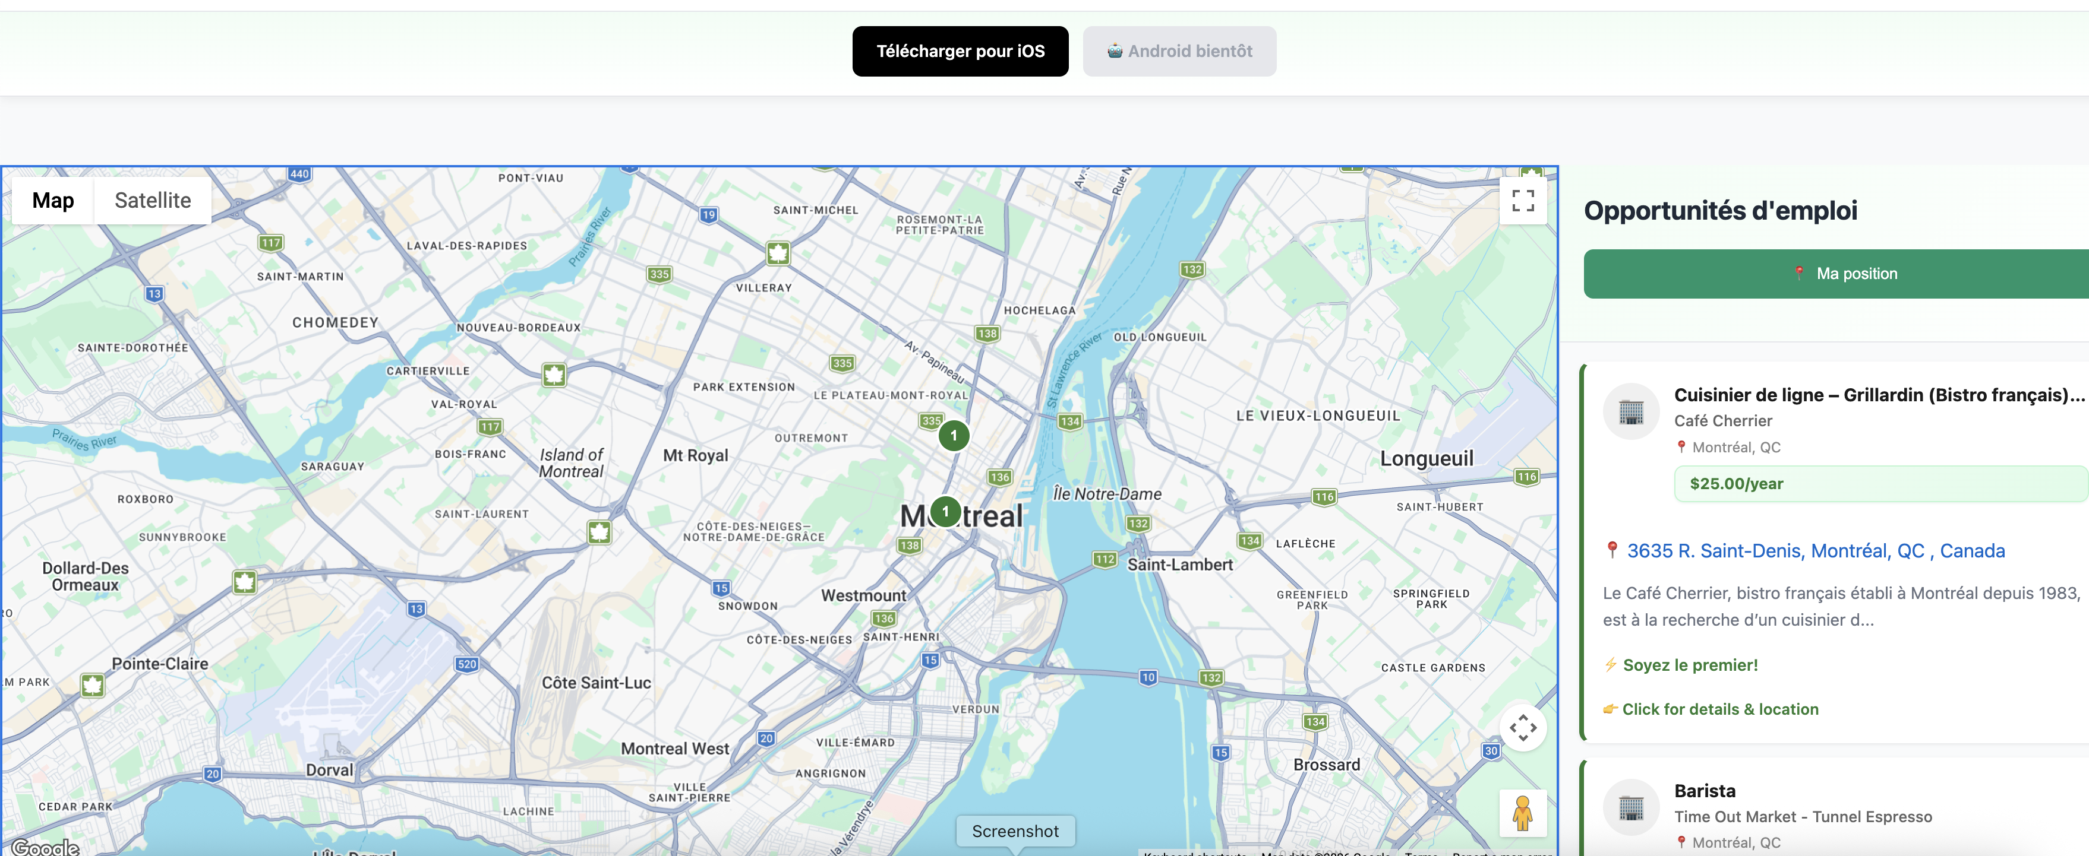The width and height of the screenshot is (2089, 856).
Task: Click Time Out Market building icon
Action: click(1631, 807)
